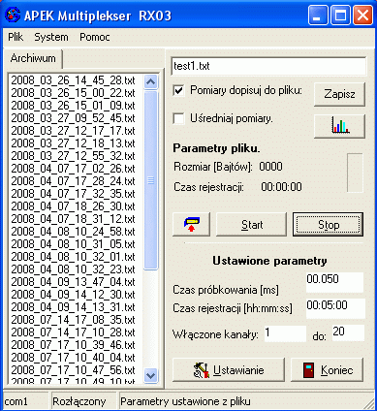
Task: Click the archive list scroll down arrow
Action: 150,375
